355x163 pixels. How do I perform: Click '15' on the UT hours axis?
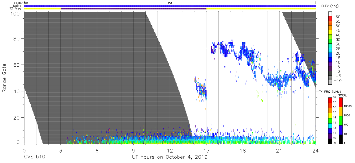pyautogui.click(x=206, y=151)
